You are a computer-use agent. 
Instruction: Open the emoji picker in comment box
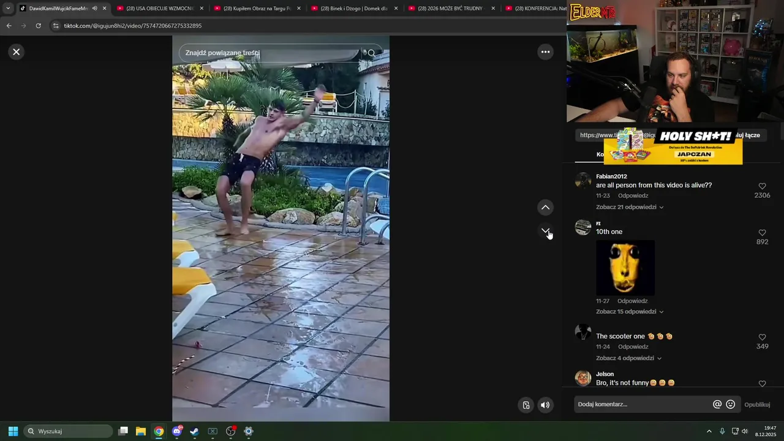(x=730, y=404)
